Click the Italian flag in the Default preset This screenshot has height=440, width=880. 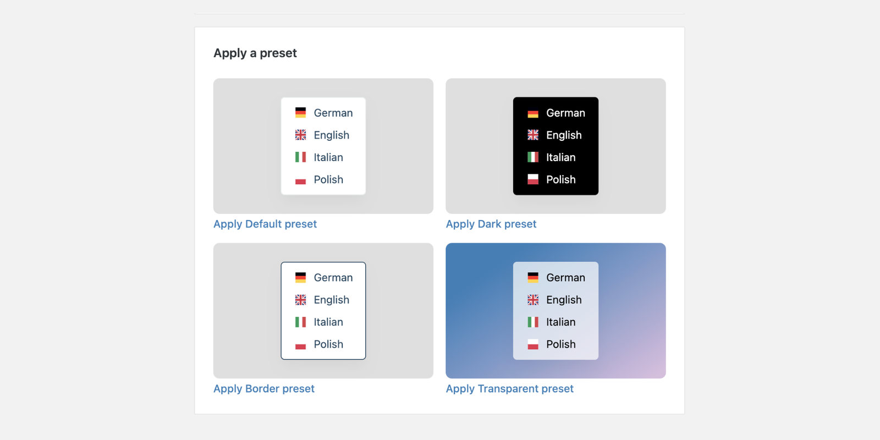300,157
